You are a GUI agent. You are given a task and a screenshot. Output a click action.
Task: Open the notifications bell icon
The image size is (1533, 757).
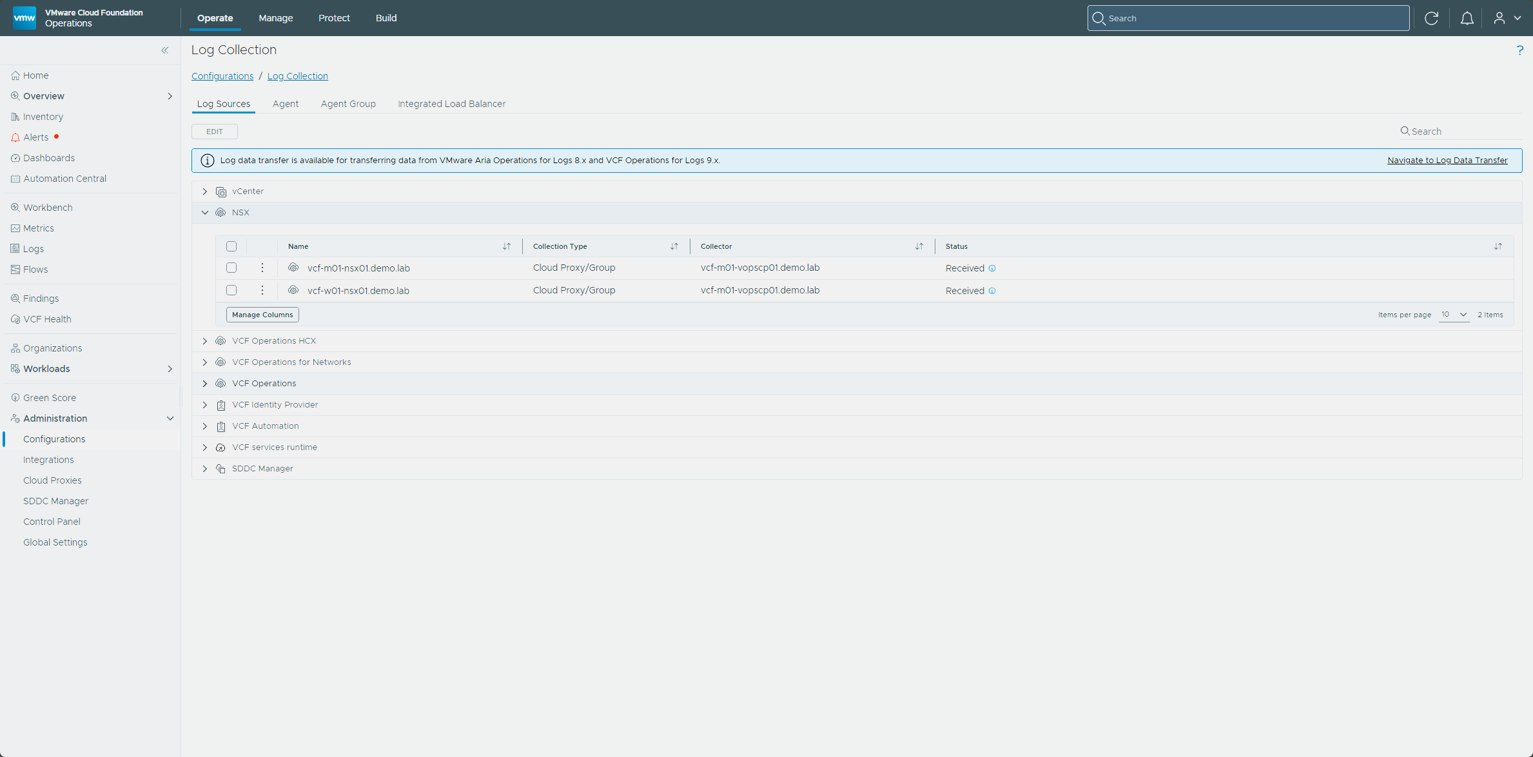(1467, 18)
